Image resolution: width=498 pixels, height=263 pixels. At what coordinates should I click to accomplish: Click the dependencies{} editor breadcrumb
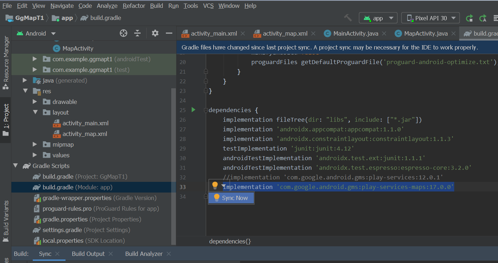point(230,241)
